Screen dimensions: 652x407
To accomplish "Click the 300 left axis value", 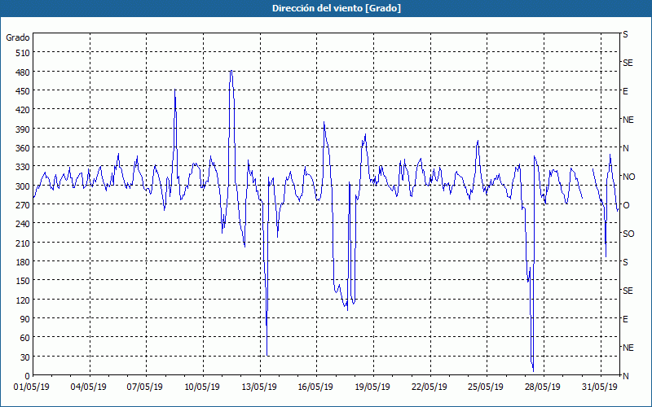I will [23, 186].
